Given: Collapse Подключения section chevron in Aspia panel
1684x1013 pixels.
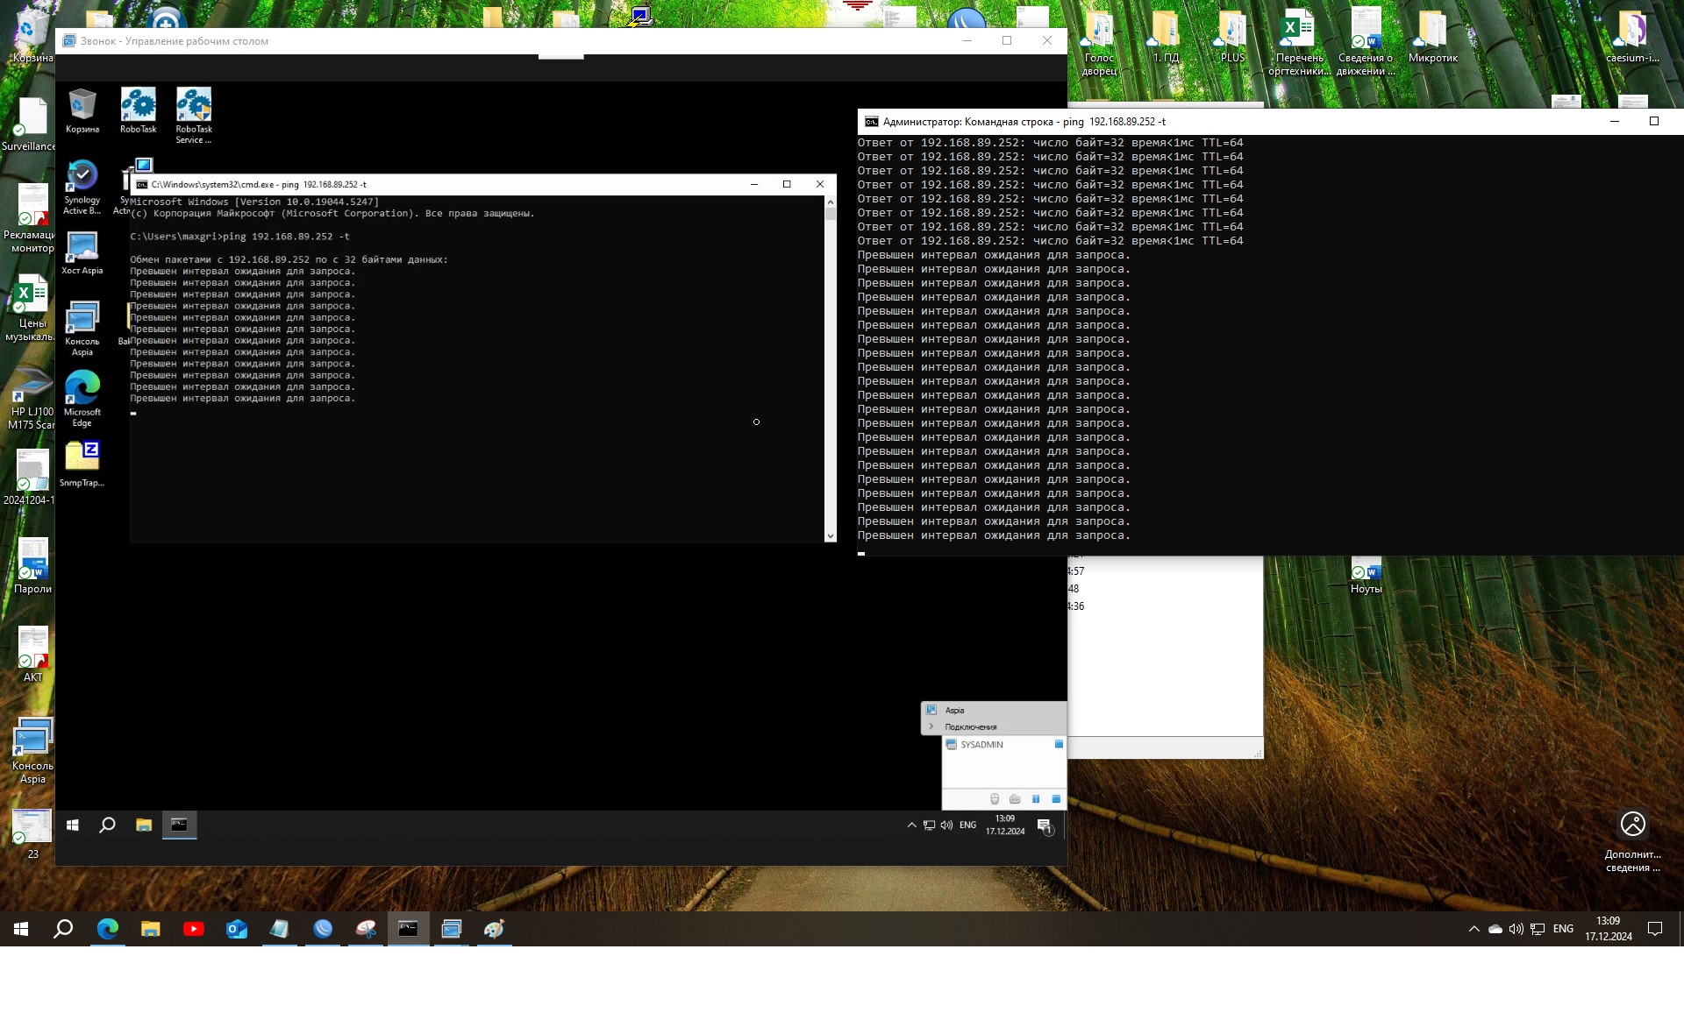Looking at the screenshot, I should point(931,726).
